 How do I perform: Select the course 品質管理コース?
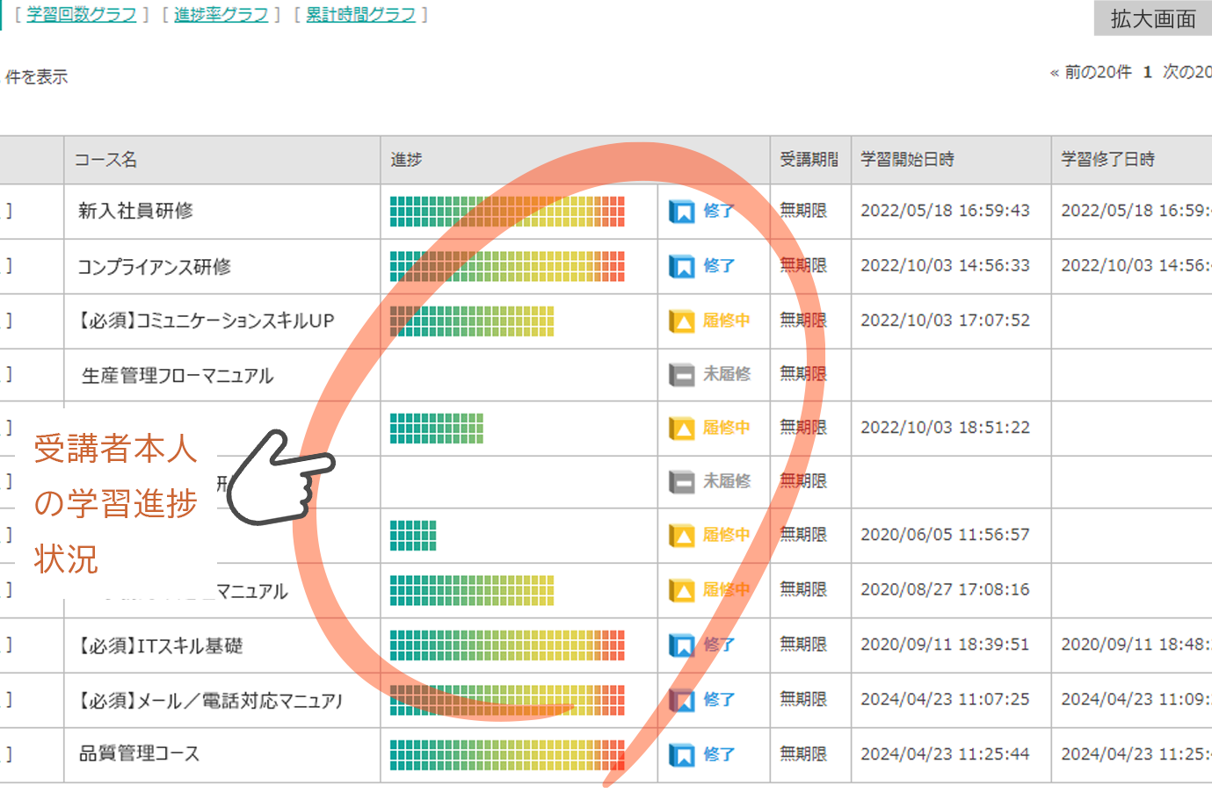pos(139,753)
